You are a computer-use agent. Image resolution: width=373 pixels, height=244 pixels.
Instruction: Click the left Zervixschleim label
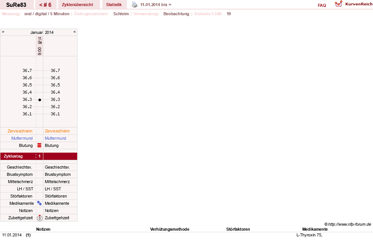20,131
